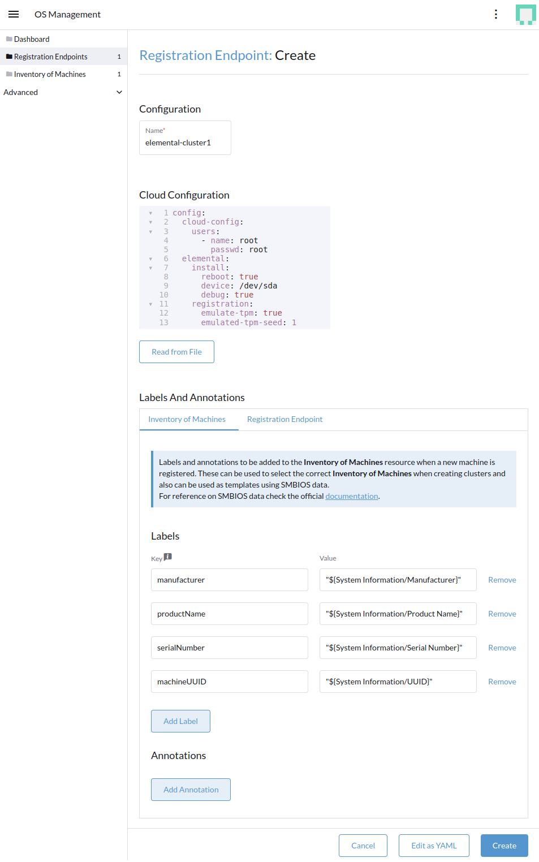Fold the users line 3 arrow
Screen dimensions: 539x862
tap(150, 231)
